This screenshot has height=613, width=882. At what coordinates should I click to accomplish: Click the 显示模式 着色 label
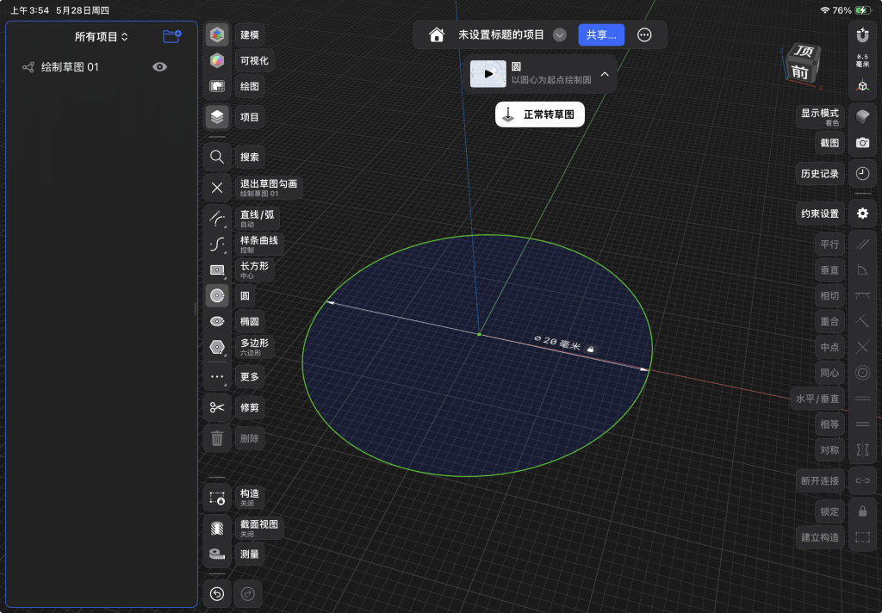coord(820,117)
